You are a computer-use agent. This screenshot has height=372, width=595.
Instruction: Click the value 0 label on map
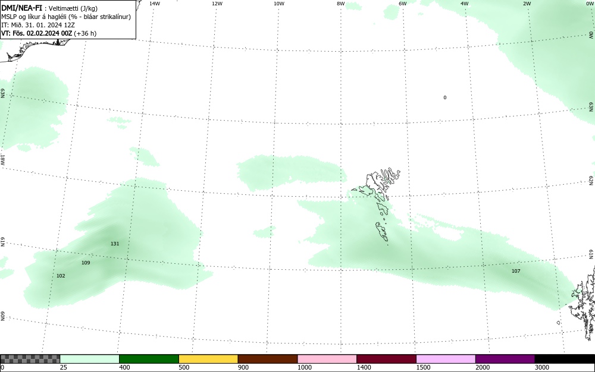[445, 97]
